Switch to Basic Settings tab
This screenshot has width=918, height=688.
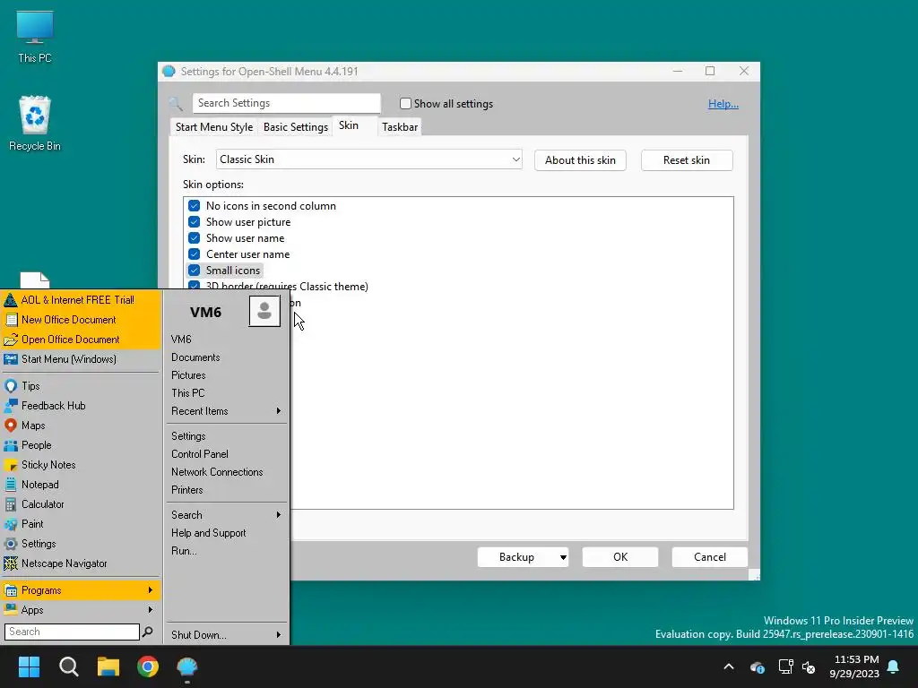tap(296, 127)
